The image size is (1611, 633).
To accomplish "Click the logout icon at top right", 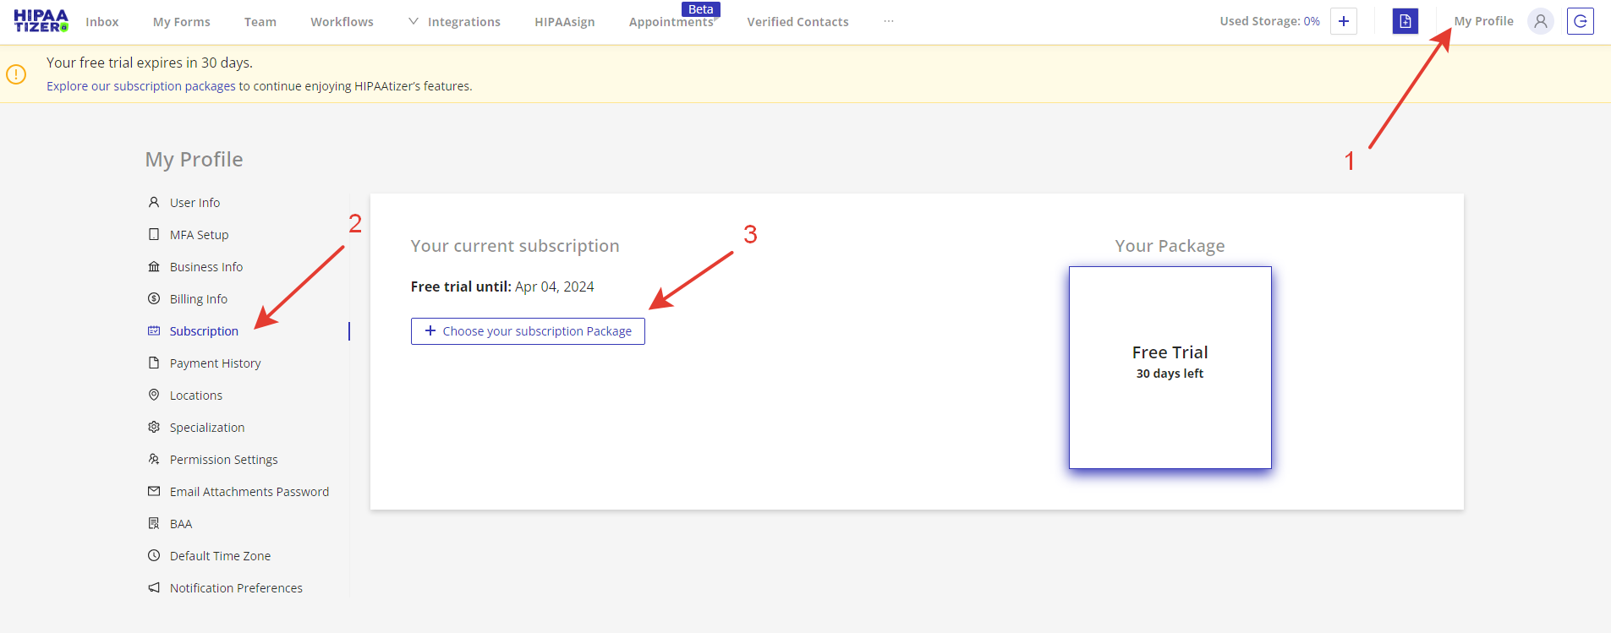I will pyautogui.click(x=1580, y=21).
